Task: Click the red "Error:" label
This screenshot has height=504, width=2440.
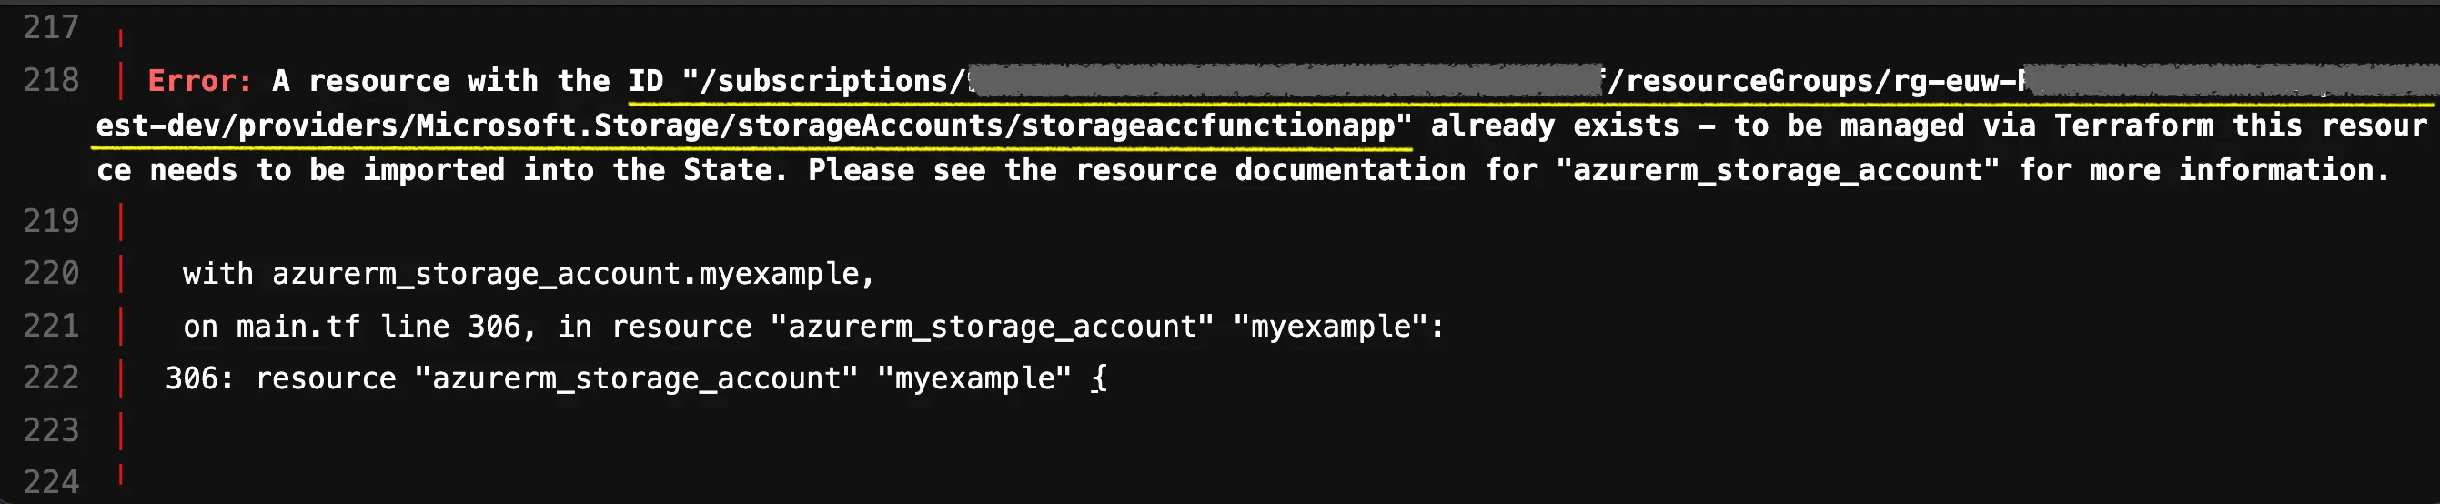Action: 200,82
